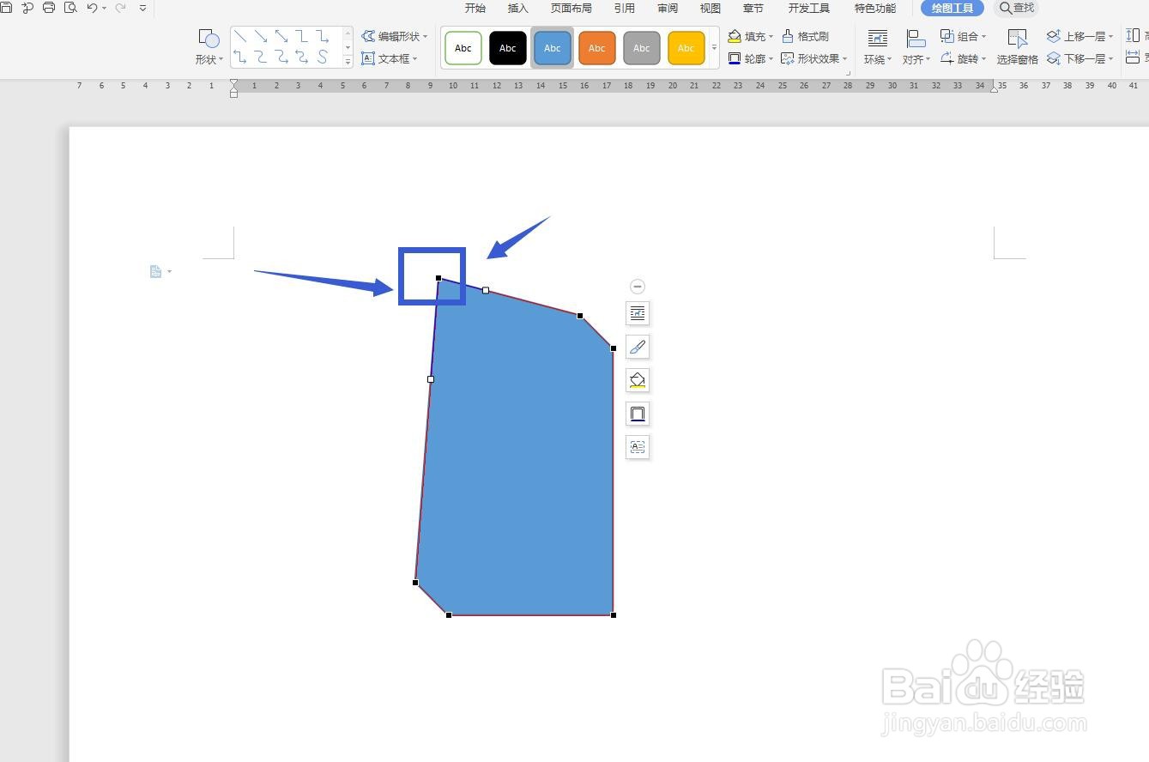Open 轮廓 (Outline) options

[750, 58]
